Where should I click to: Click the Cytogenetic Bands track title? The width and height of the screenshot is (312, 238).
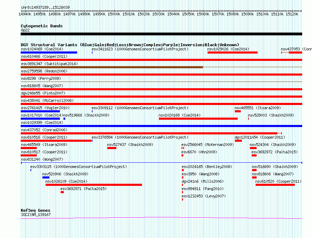tap(42, 26)
